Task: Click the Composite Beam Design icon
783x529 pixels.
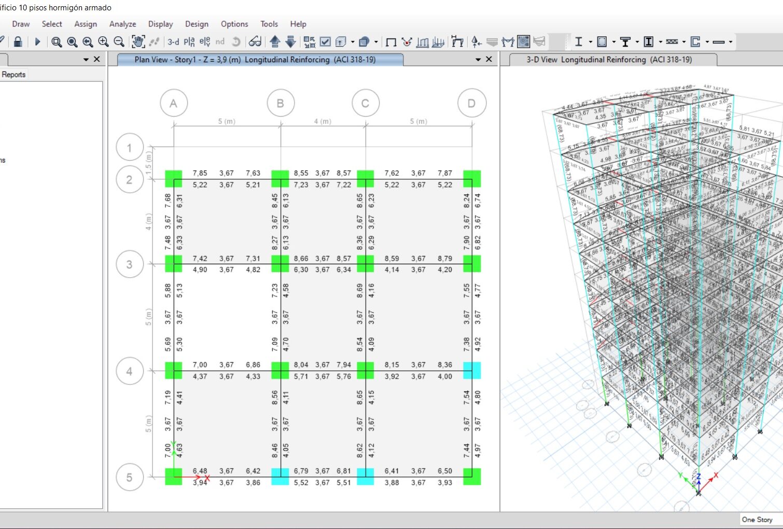Action: click(625, 41)
